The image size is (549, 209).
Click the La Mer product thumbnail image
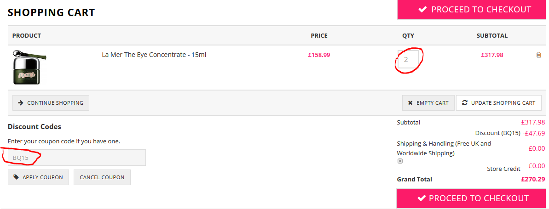(x=29, y=67)
